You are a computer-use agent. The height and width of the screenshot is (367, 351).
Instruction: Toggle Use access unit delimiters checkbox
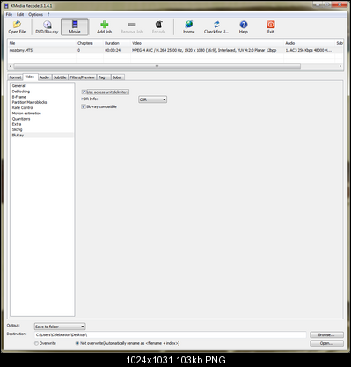tap(84, 92)
